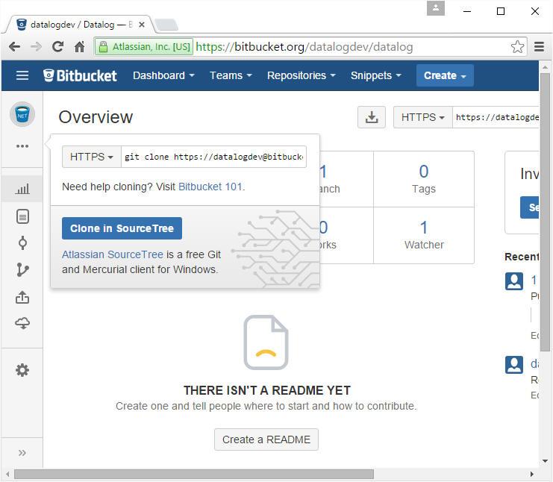Select the top-right clone URL field
The height and width of the screenshot is (482, 553).
pos(496,117)
